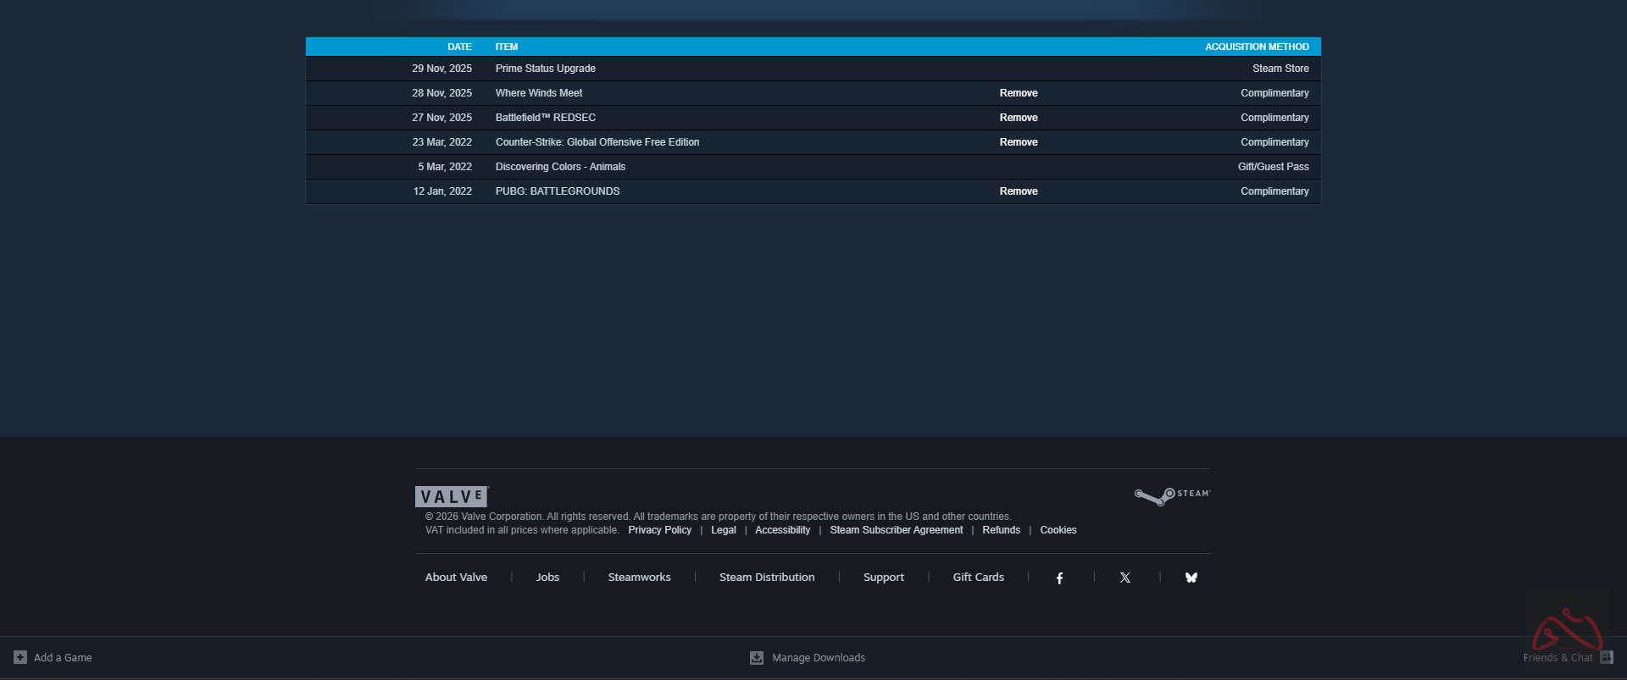
Task: Click the Steam logo in footer
Action: coord(1173,495)
